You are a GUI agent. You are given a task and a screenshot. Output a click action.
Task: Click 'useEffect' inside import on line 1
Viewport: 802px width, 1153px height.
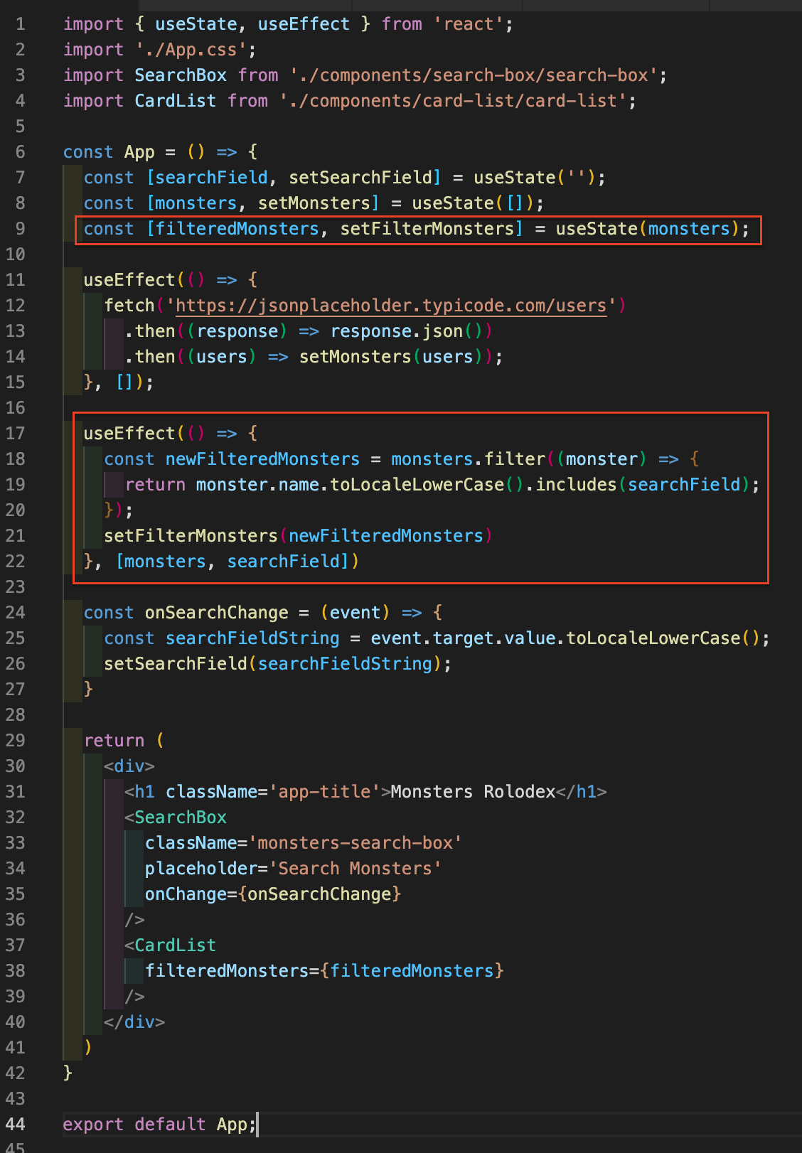point(304,24)
